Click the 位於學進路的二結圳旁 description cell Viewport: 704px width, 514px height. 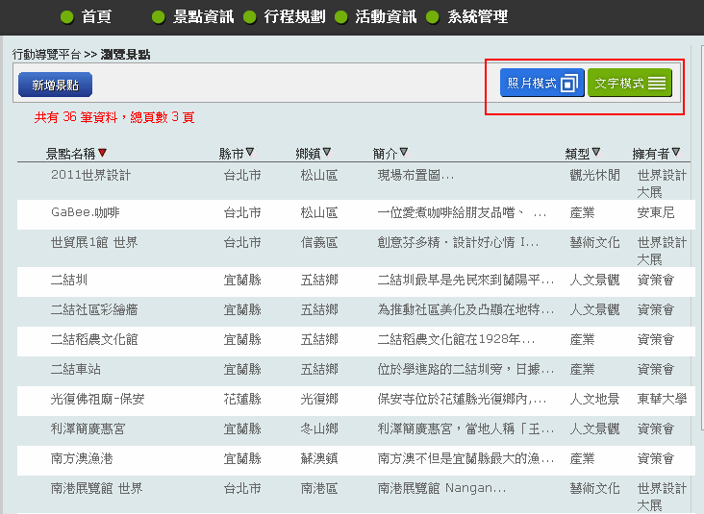click(465, 369)
